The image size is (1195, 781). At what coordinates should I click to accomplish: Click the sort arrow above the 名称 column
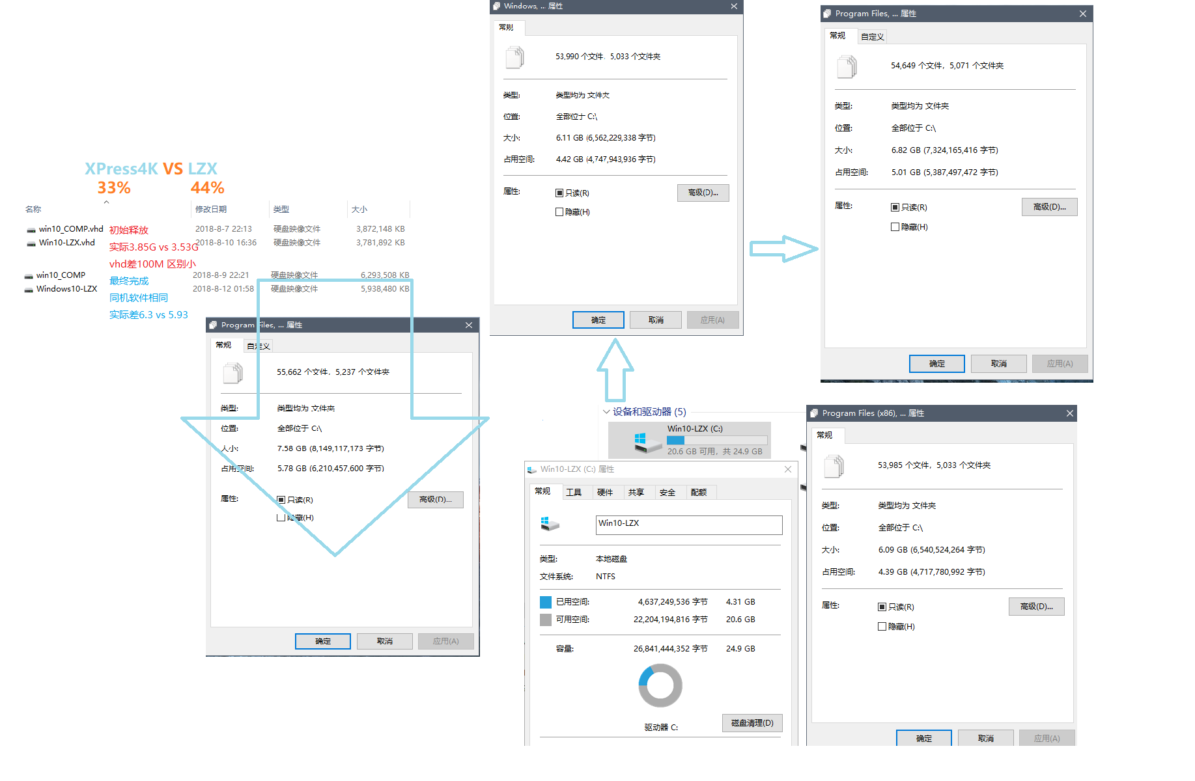pyautogui.click(x=107, y=202)
